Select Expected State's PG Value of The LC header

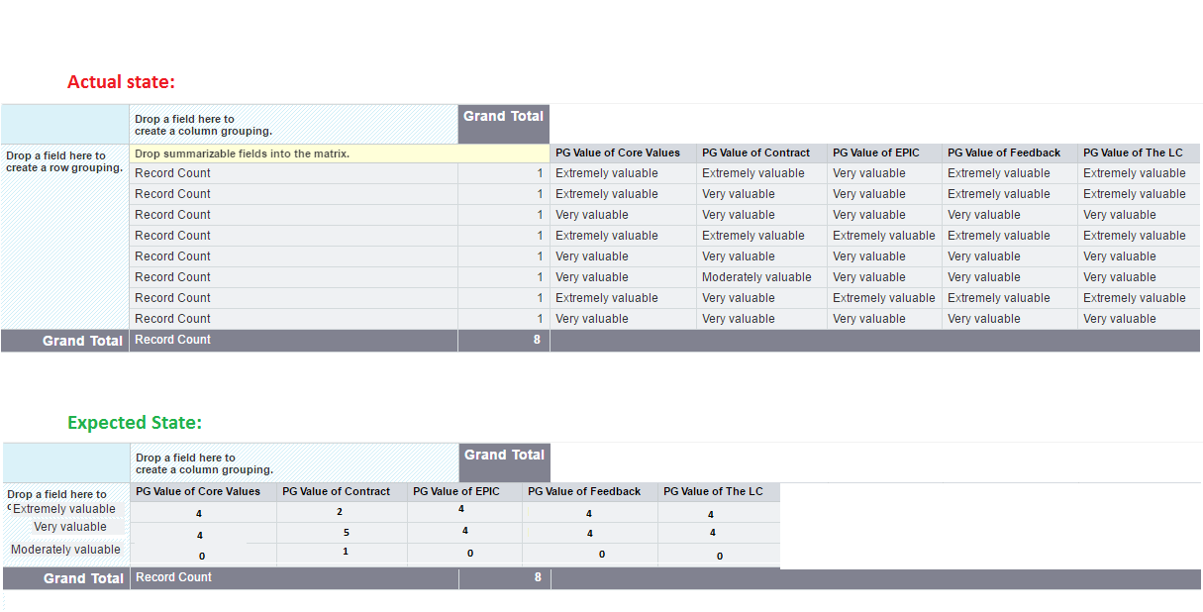[x=719, y=492]
